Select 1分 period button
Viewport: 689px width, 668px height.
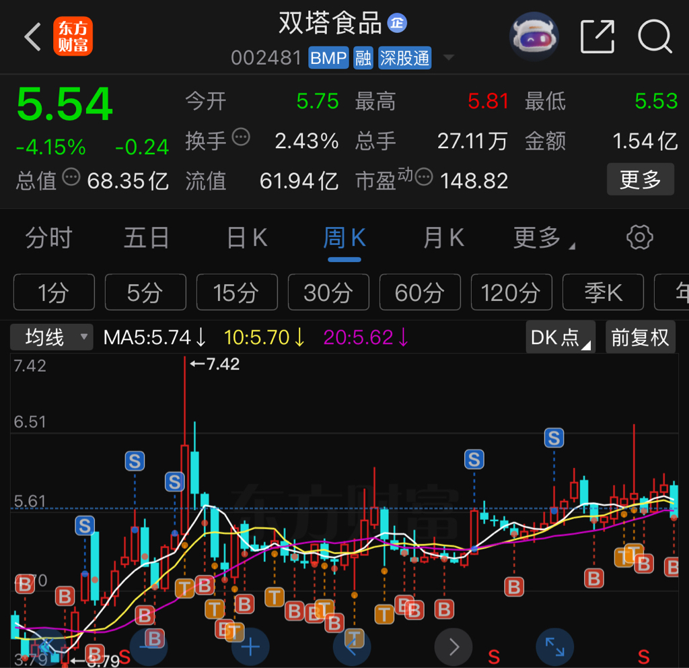[x=54, y=292]
